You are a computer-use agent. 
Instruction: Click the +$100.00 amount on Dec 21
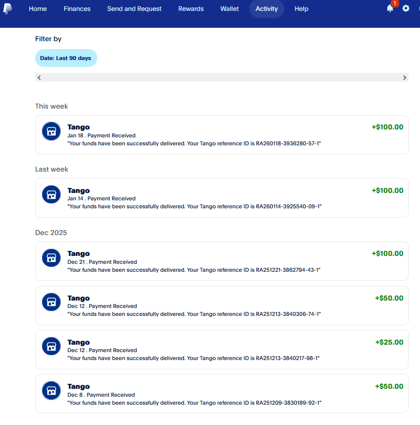click(x=387, y=253)
